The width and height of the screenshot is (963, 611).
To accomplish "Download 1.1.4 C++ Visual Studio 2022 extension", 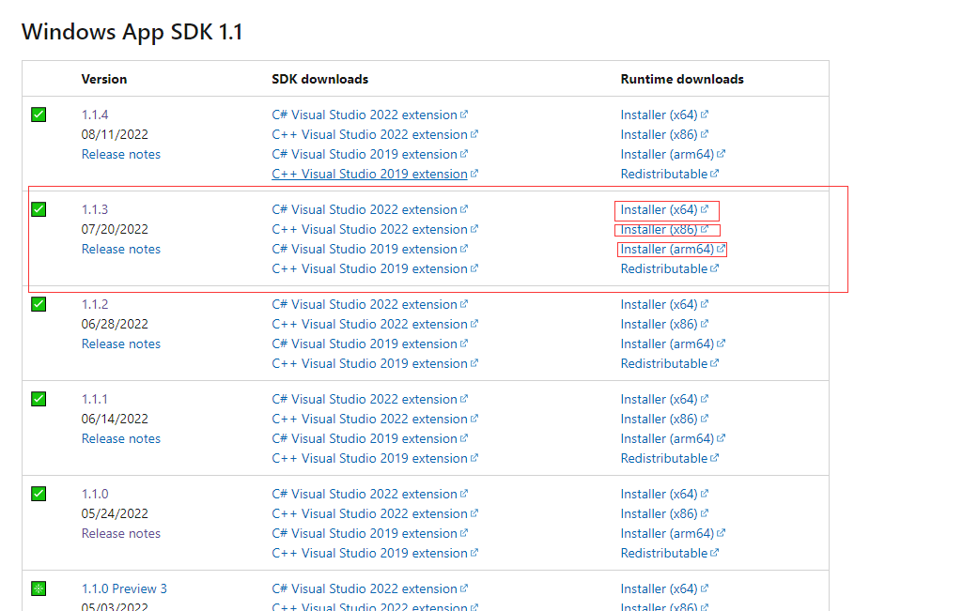I will click(x=375, y=134).
